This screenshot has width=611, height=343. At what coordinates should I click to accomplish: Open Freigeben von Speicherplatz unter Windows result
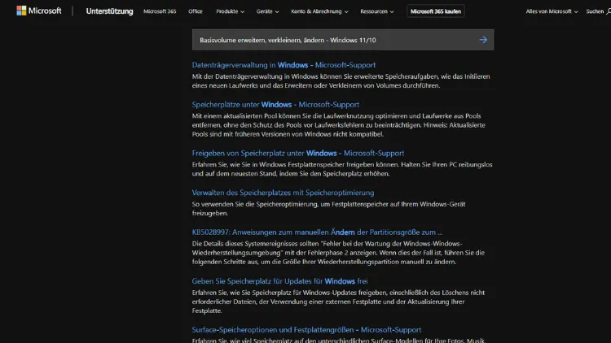point(297,154)
